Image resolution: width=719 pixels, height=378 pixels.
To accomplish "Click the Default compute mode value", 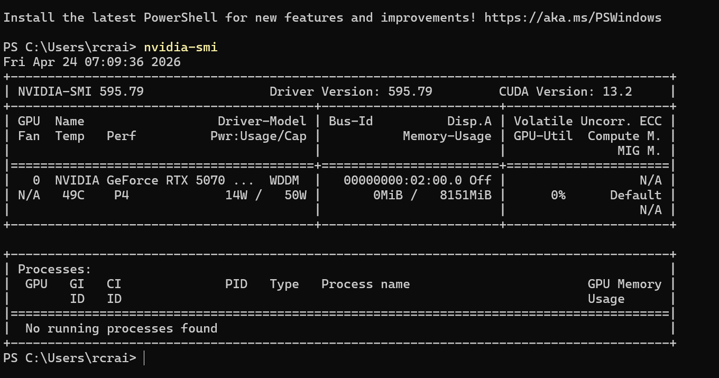I will click(x=635, y=195).
